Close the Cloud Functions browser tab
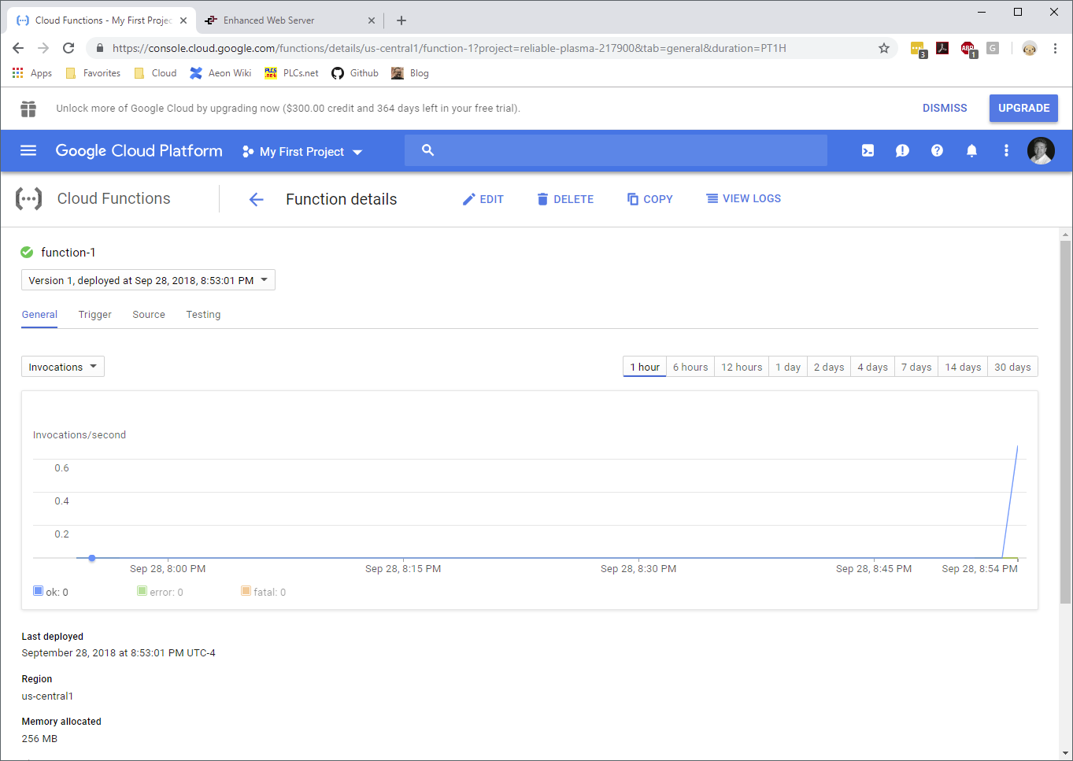Viewport: 1073px width, 761px height. pos(183,20)
